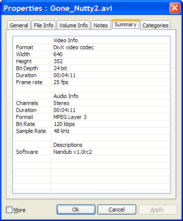Image resolution: width=183 pixels, height=221 pixels.
Task: Select the Summary tab
Action: (125, 25)
